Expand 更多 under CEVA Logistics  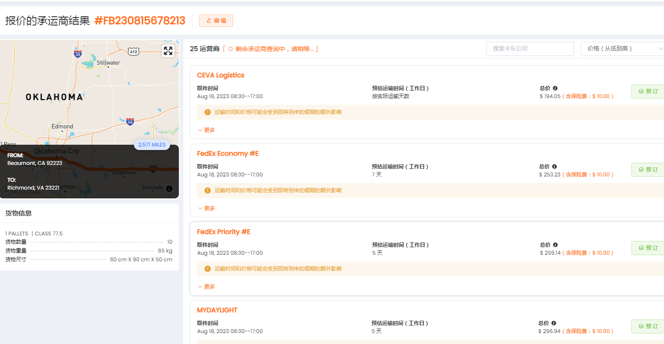206,130
